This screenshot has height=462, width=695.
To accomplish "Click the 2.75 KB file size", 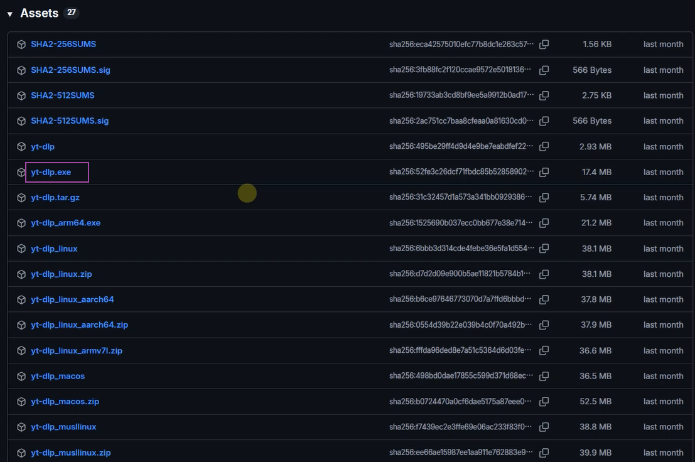I will [x=596, y=95].
